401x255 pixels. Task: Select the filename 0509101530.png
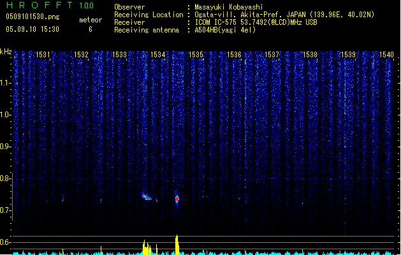[33, 17]
